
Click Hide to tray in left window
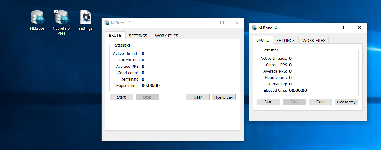tap(223, 97)
